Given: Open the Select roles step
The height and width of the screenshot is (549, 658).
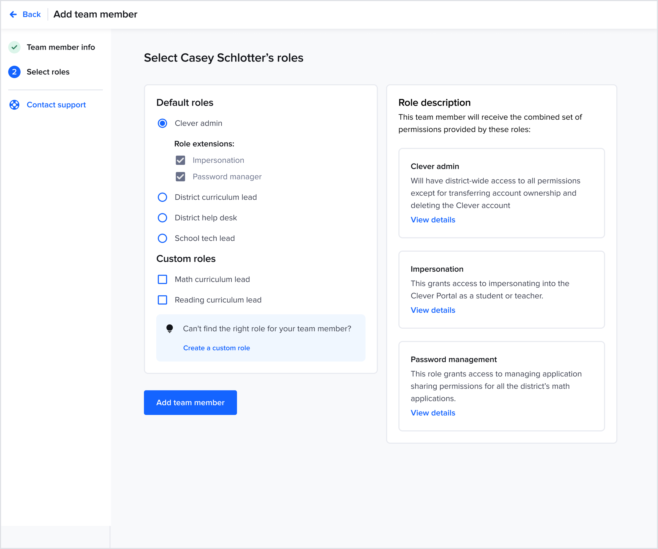Looking at the screenshot, I should pos(48,72).
